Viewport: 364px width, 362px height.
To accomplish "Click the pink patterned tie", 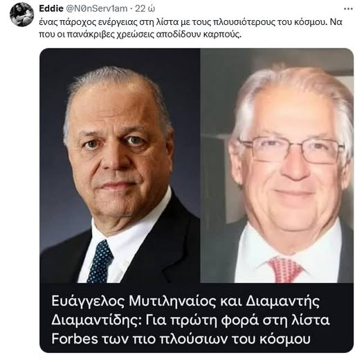I will (x=284, y=270).
